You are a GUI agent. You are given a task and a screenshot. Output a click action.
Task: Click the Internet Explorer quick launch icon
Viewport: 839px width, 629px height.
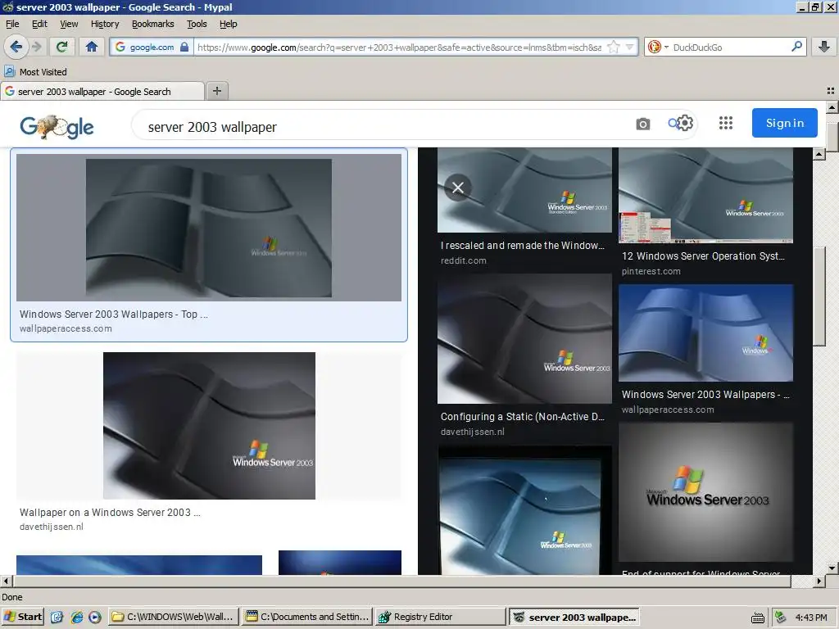(x=77, y=617)
